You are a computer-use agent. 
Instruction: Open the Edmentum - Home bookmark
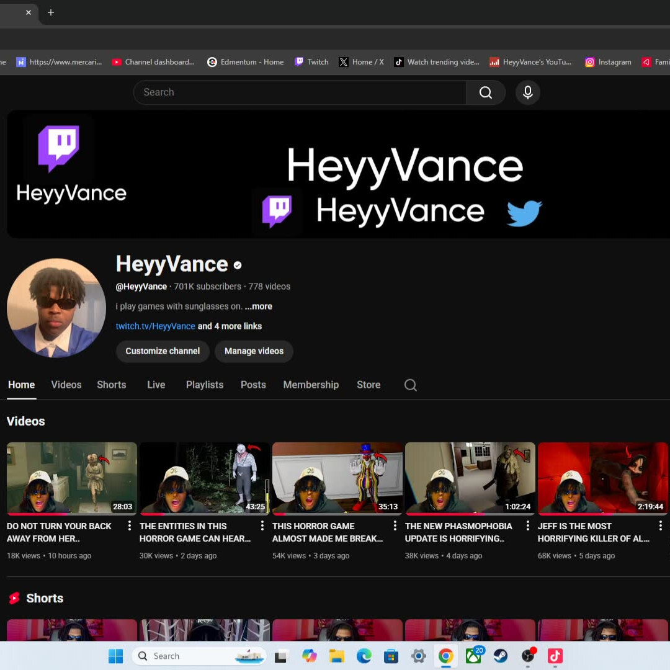pos(246,62)
